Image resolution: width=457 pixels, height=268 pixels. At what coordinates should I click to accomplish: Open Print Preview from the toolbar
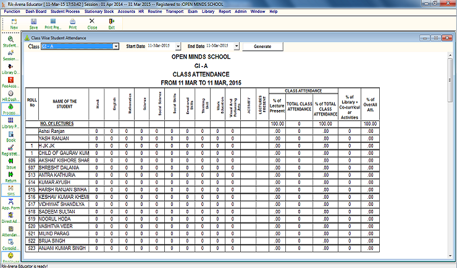(x=53, y=23)
